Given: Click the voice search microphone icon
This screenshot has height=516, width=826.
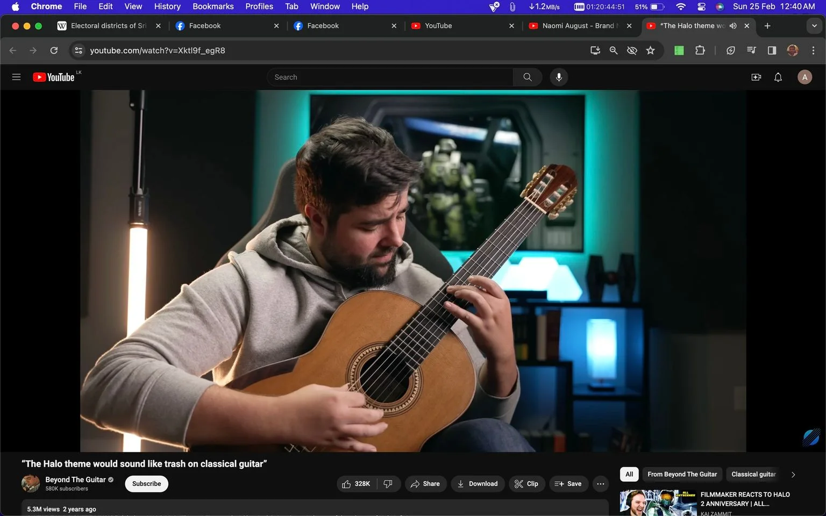Looking at the screenshot, I should [x=559, y=77].
